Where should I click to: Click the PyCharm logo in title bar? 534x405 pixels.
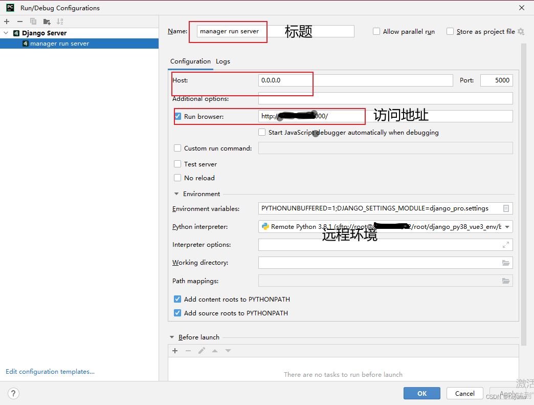[x=11, y=8]
